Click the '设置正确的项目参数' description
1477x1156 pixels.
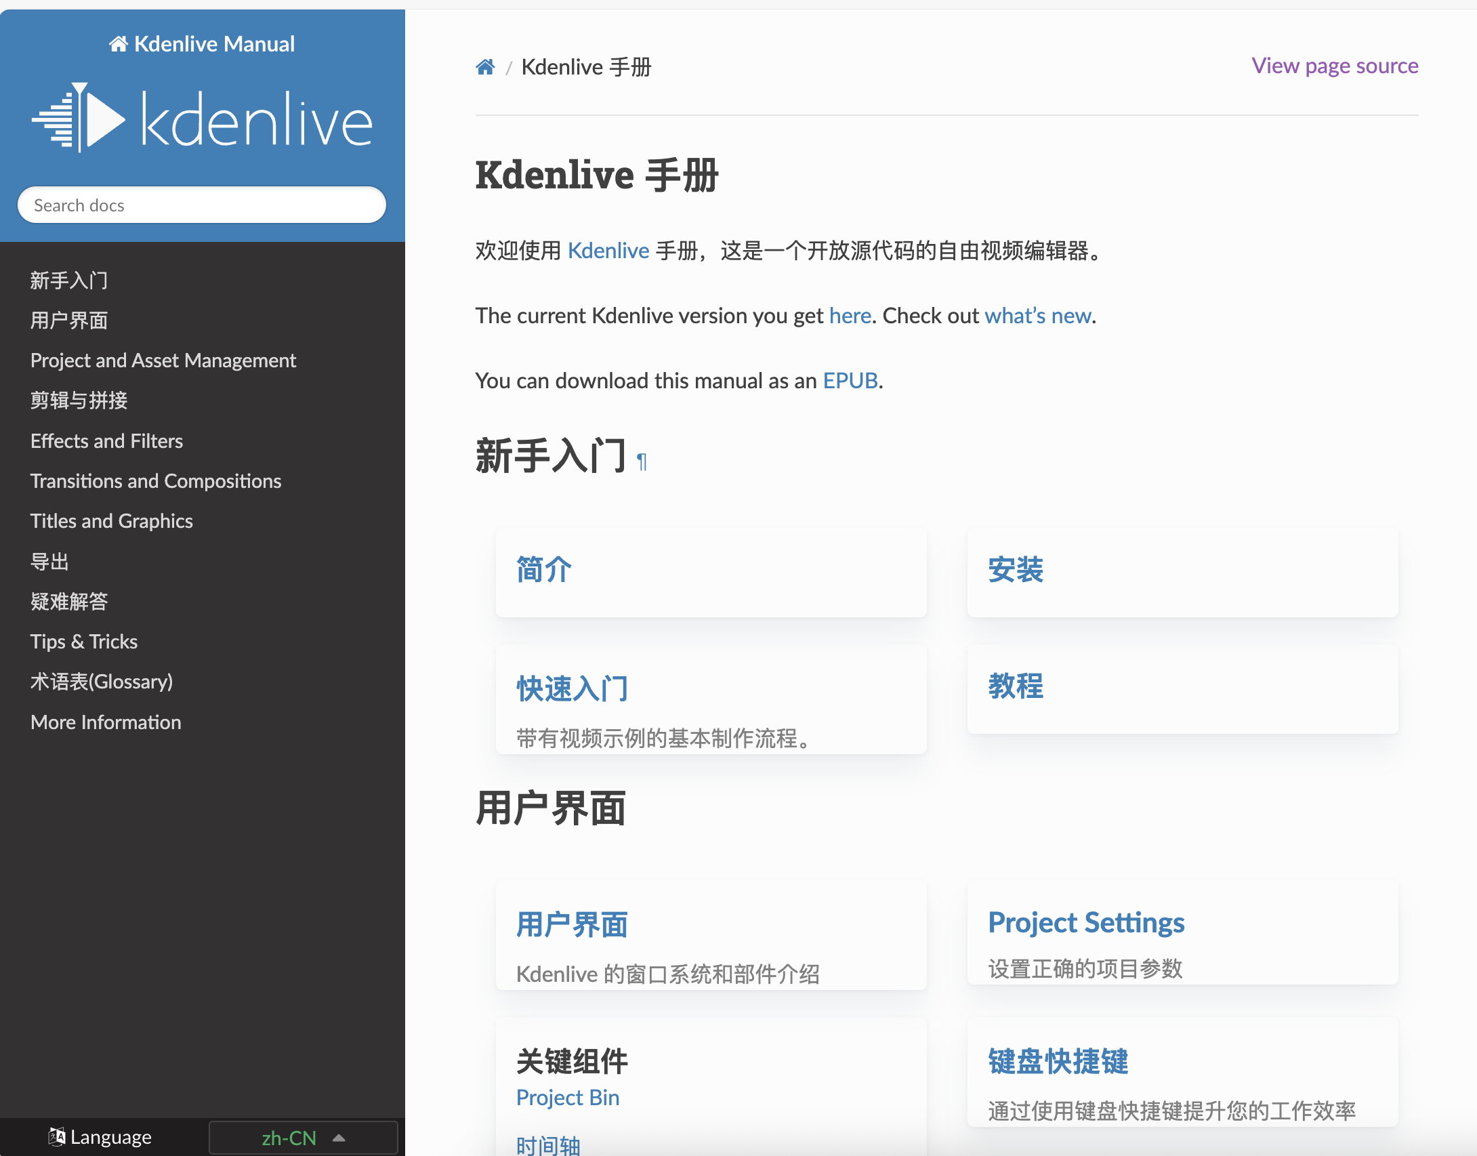[x=1085, y=969]
